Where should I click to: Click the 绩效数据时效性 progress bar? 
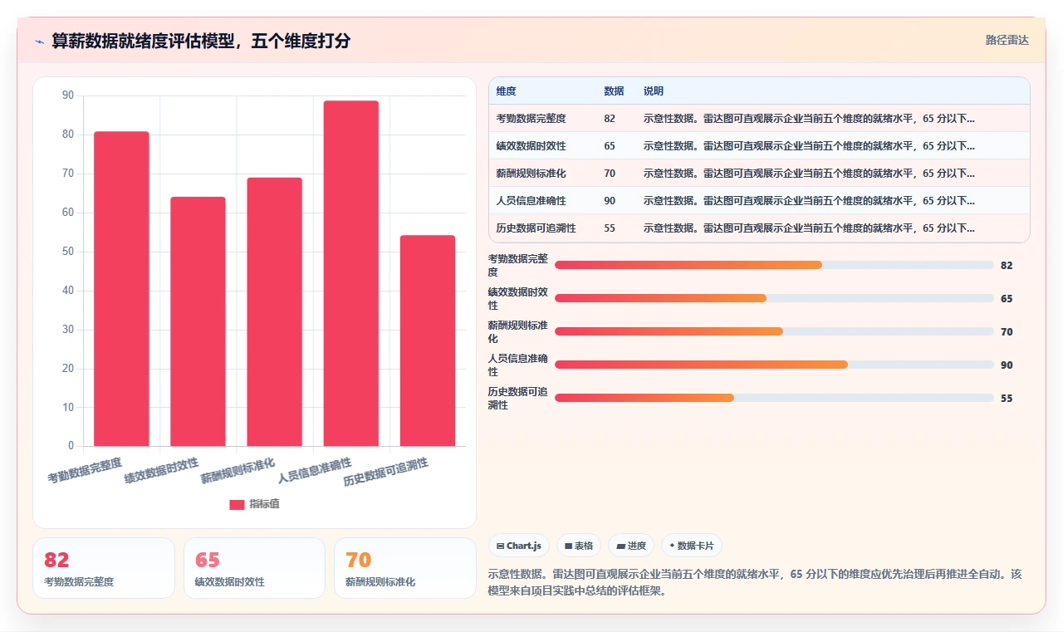774,298
